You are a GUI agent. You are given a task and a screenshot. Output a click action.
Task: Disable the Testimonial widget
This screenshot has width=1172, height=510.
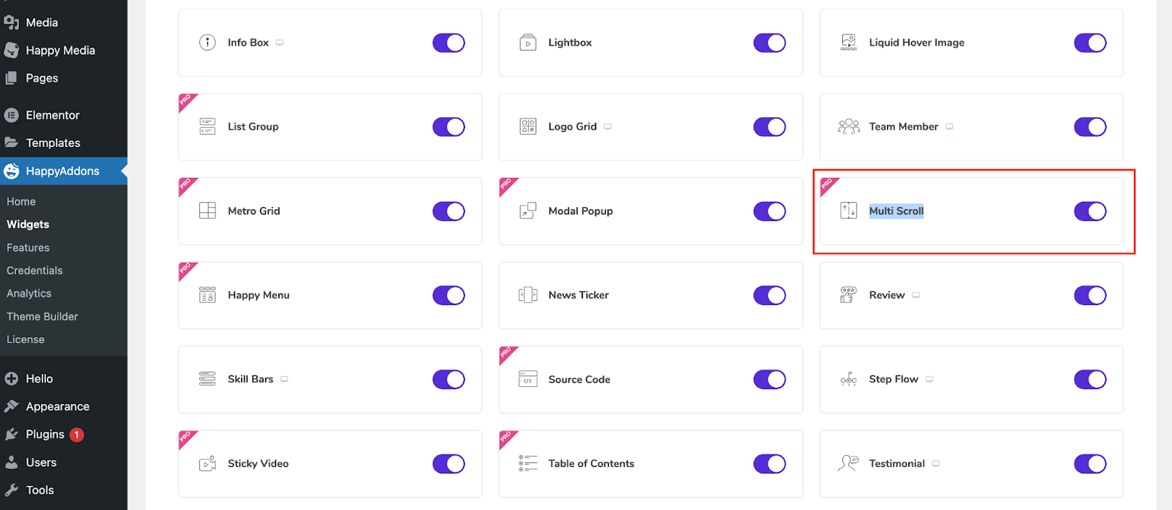point(1091,463)
